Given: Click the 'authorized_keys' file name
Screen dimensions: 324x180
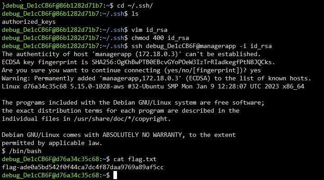Looking at the screenshot, I should (x=29, y=22).
